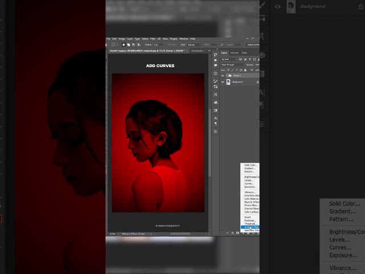Switch to the second document tab

[197, 51]
